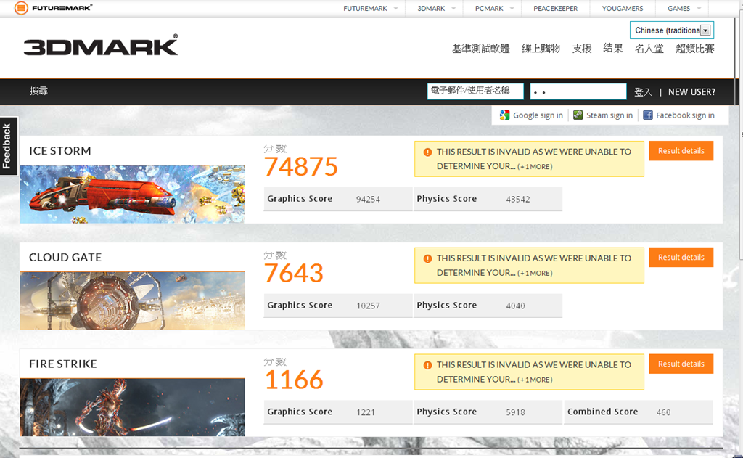743x458 pixels.
Task: Click Google sign in text link
Action: coord(538,115)
